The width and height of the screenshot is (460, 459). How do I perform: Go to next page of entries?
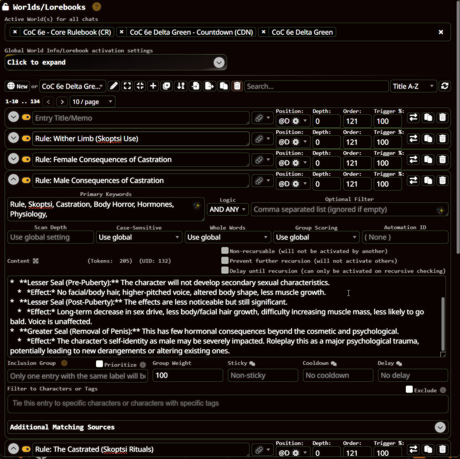tap(62, 102)
